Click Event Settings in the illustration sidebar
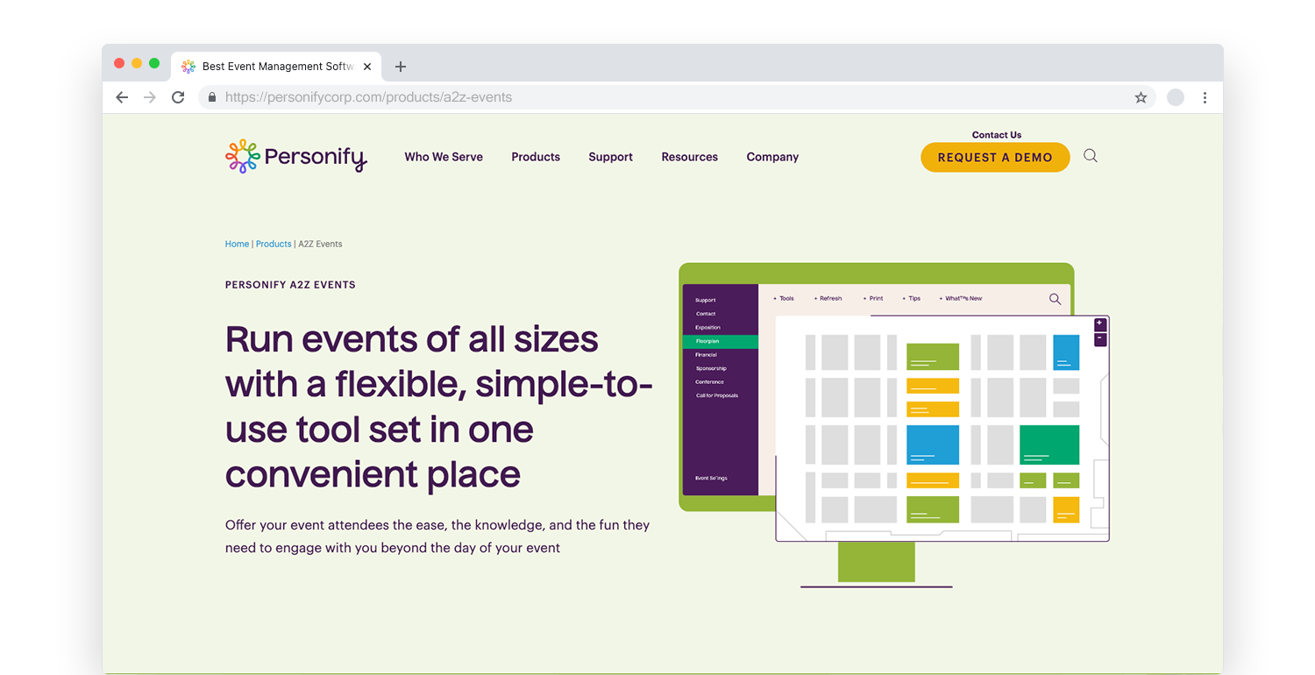Image resolution: width=1315 pixels, height=675 pixels. (711, 478)
